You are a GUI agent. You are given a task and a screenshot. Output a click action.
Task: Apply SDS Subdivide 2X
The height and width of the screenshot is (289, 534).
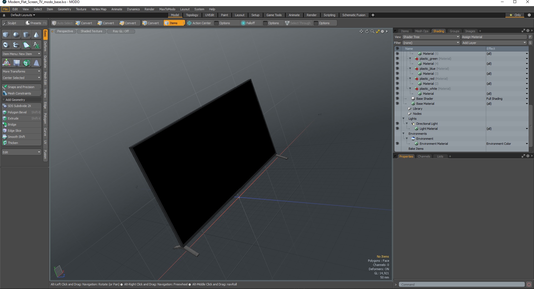click(x=21, y=106)
